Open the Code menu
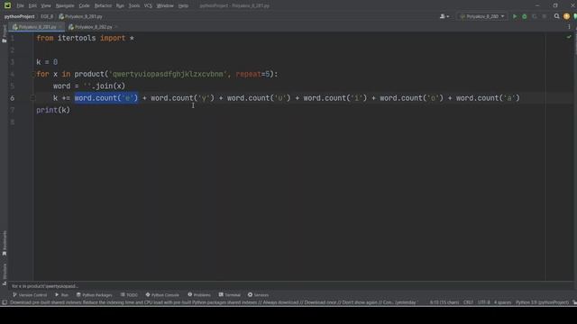The width and height of the screenshot is (577, 324). [84, 6]
